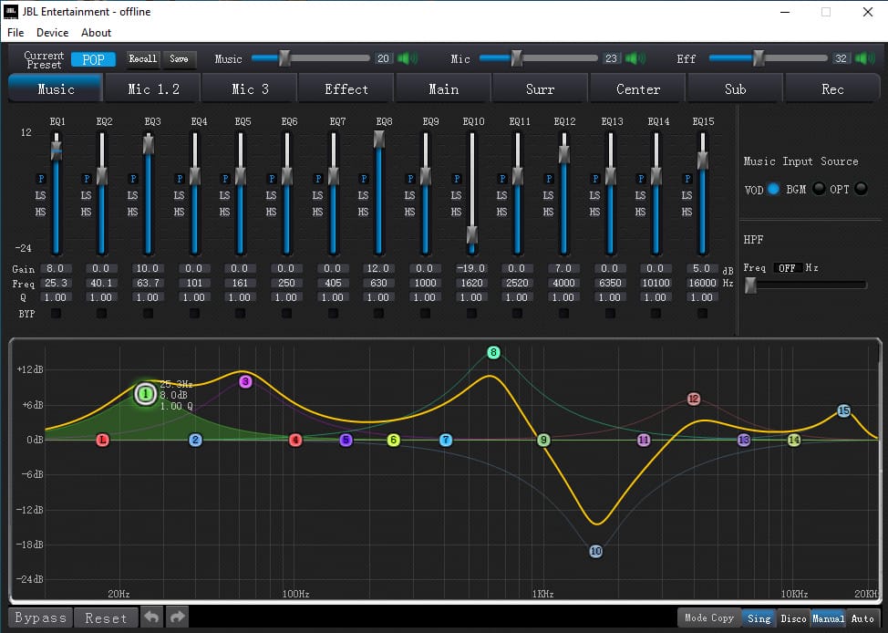Image resolution: width=888 pixels, height=633 pixels.
Task: Toggle the P filter type for EQ1
Action: 41,179
